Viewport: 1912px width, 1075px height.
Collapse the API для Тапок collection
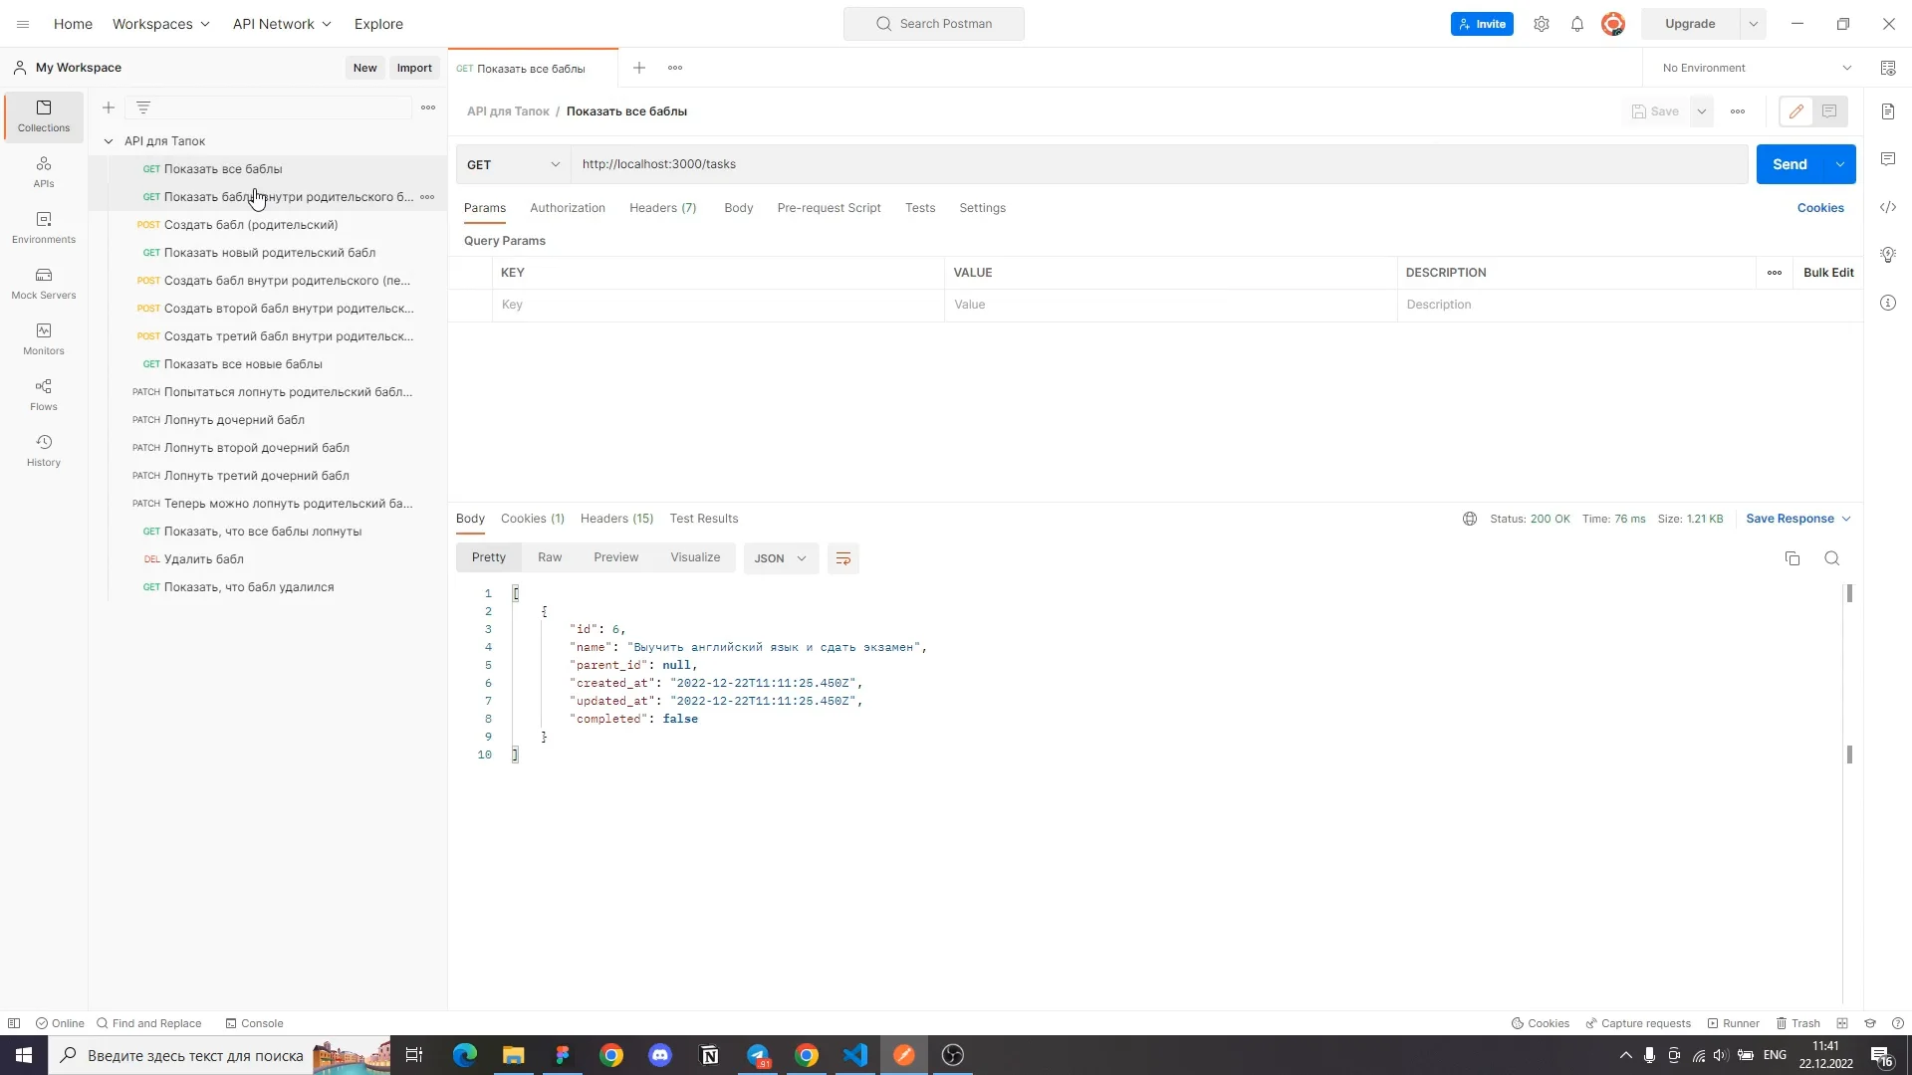(109, 141)
